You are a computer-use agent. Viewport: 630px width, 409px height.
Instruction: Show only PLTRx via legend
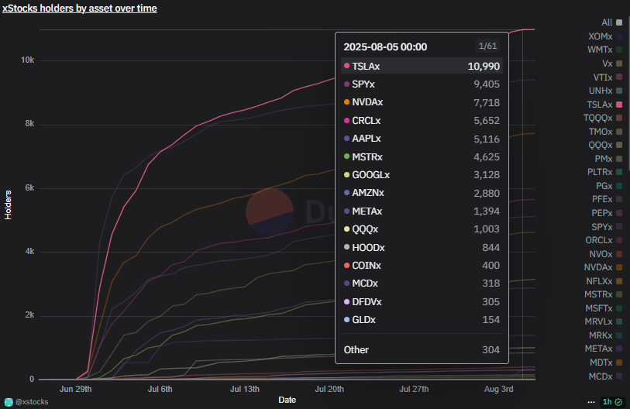(604, 172)
